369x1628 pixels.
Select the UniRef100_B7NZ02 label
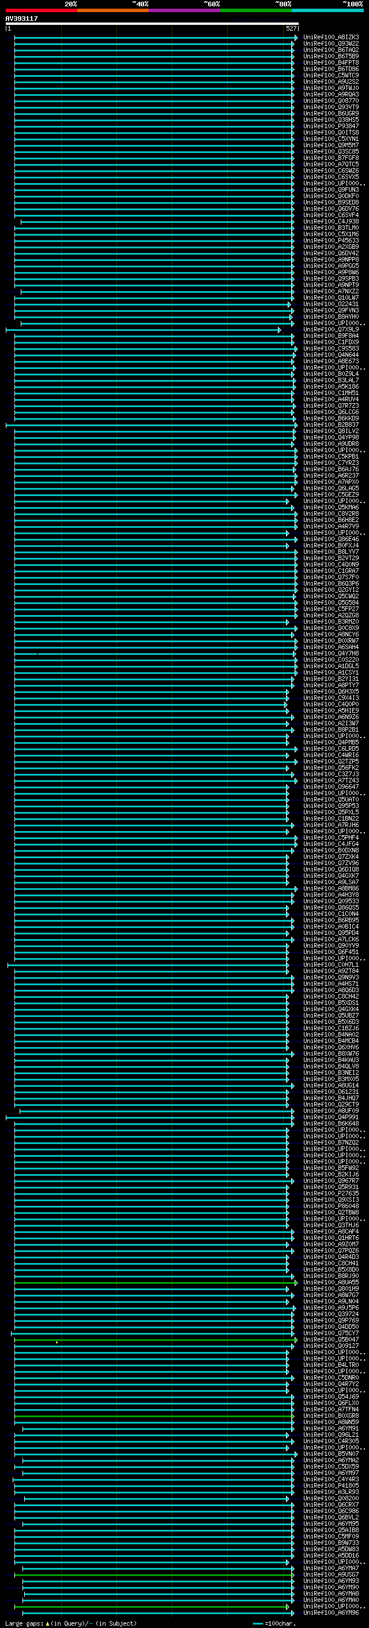[x=330, y=1143]
